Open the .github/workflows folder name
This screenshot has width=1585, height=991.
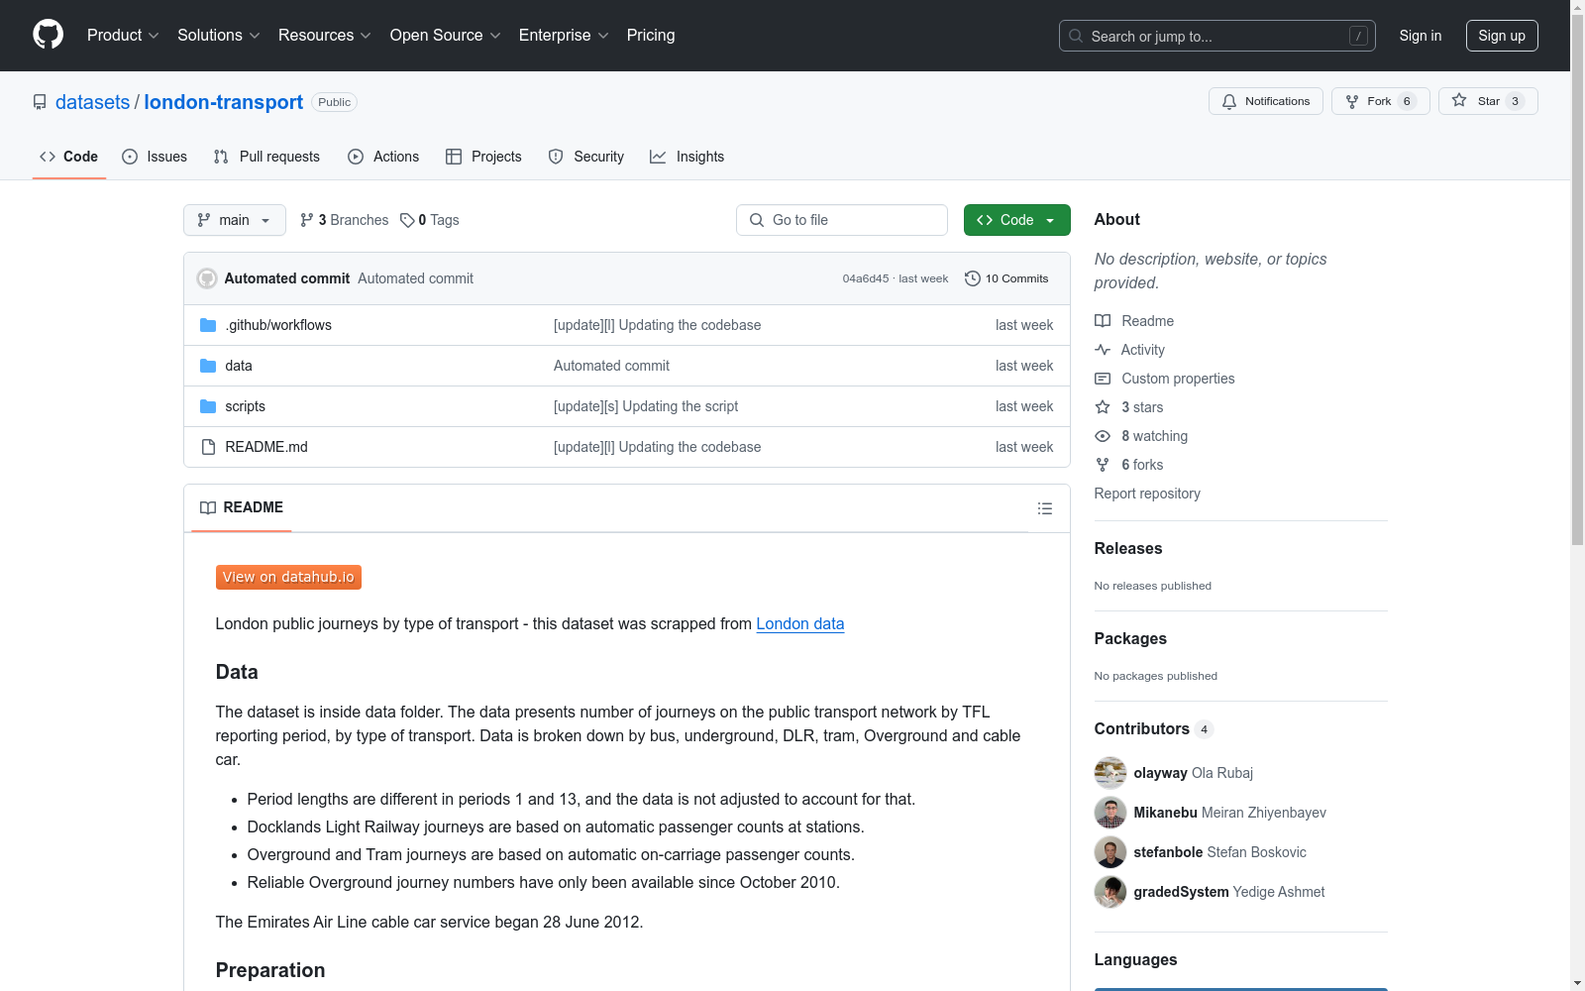click(x=278, y=325)
